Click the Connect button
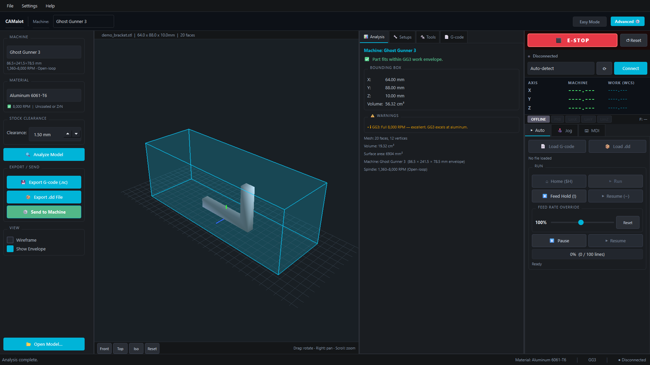Screen dimensions: 650x365 (x=630, y=68)
